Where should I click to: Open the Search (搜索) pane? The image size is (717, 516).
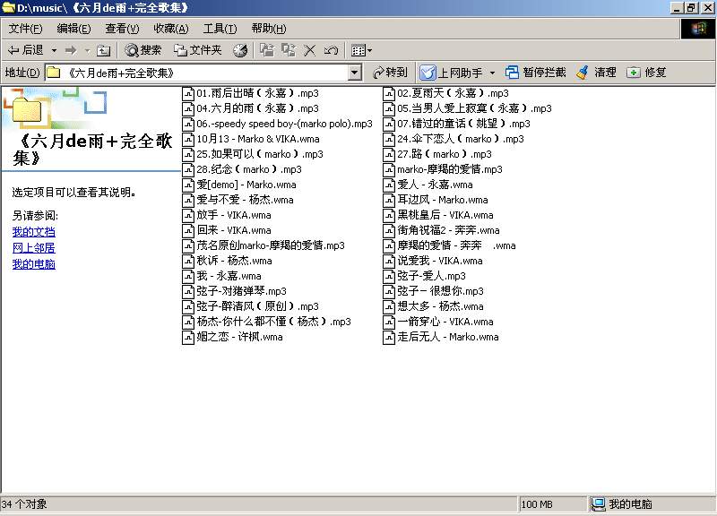click(x=143, y=50)
